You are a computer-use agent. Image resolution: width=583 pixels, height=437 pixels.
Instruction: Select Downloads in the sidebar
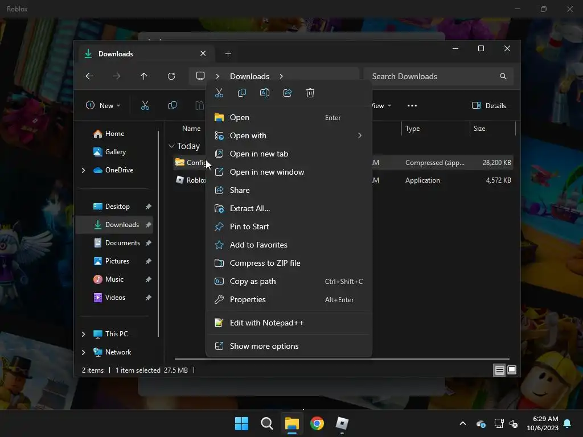[114, 225]
